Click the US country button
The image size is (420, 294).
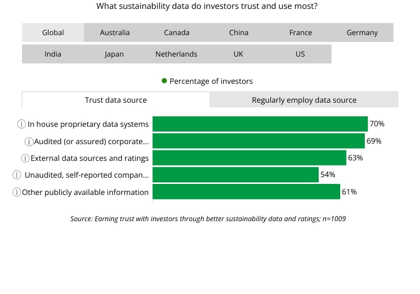tap(300, 54)
